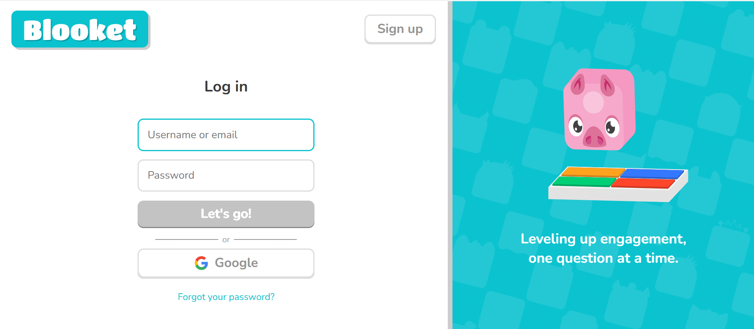Log in with Google
The height and width of the screenshot is (329, 754).
(x=226, y=263)
